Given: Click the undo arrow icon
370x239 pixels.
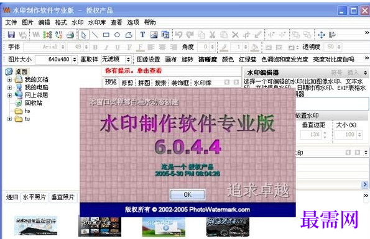Looking at the screenshot, I should [178, 35].
